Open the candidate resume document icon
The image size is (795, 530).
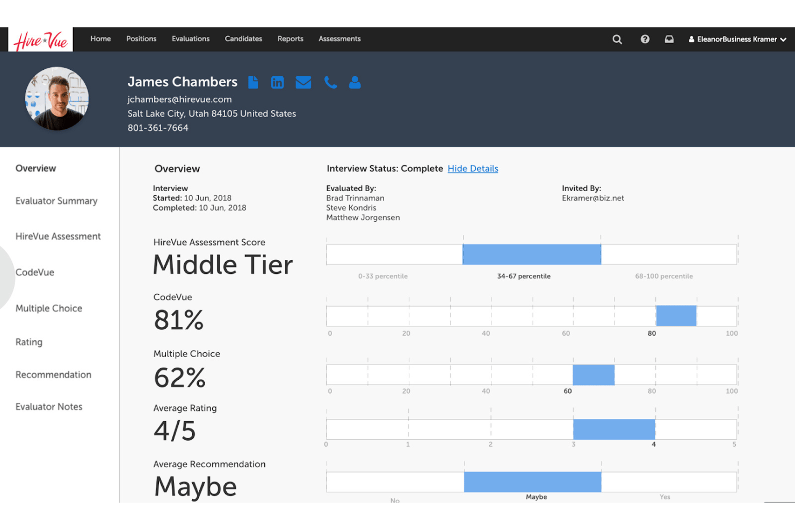click(x=253, y=82)
